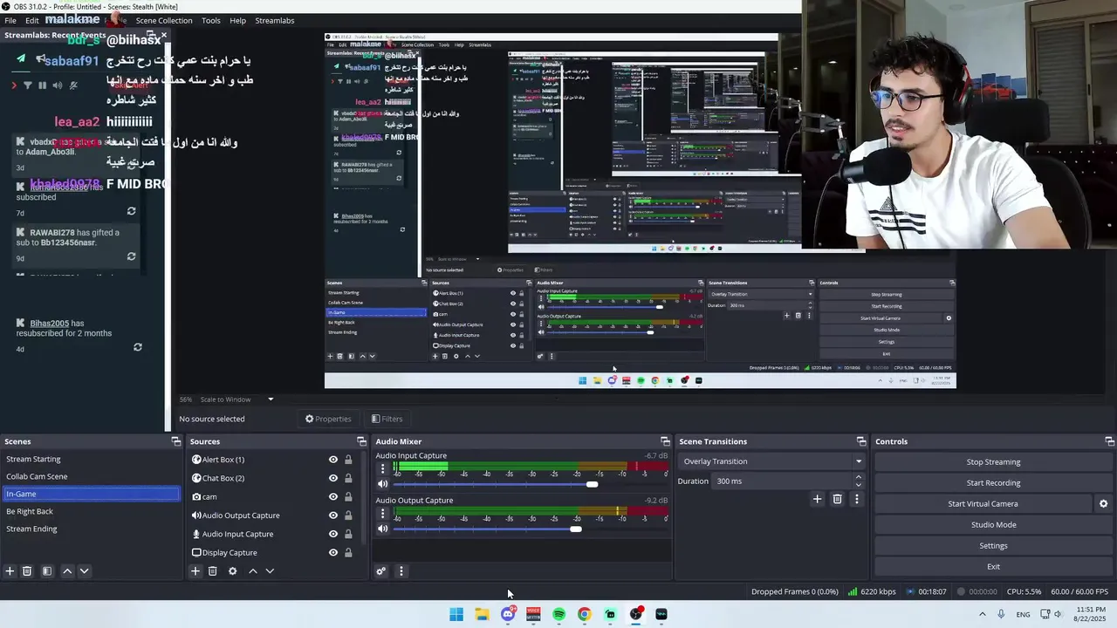Pop out the Controls dock
The width and height of the screenshot is (1117, 628).
pos(1109,441)
